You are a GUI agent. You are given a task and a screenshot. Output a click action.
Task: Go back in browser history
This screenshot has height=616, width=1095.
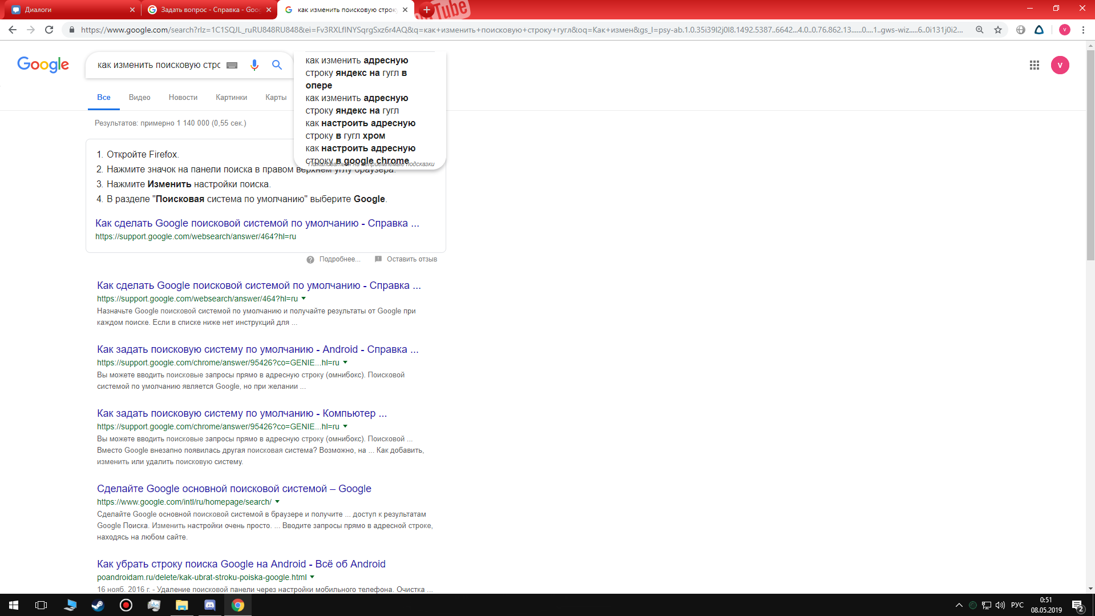(13, 30)
